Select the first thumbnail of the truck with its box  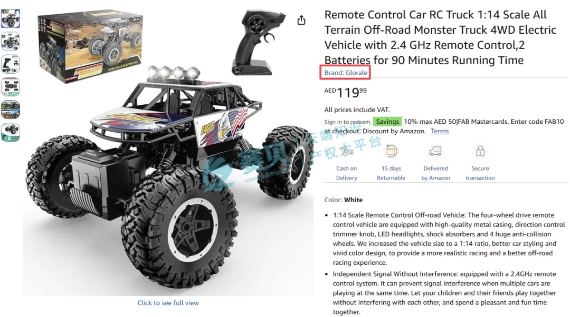(11, 18)
